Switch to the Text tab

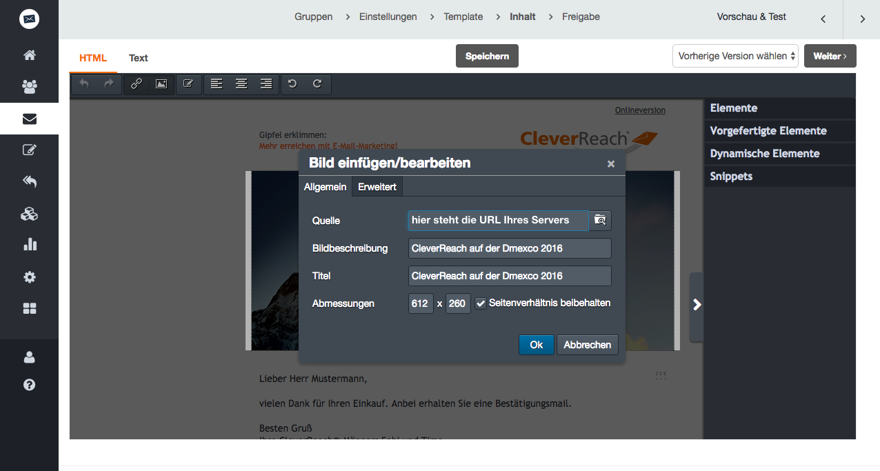point(139,58)
